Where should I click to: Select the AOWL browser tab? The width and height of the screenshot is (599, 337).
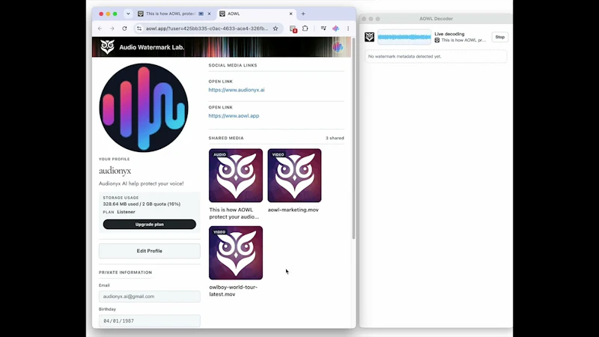pos(256,13)
